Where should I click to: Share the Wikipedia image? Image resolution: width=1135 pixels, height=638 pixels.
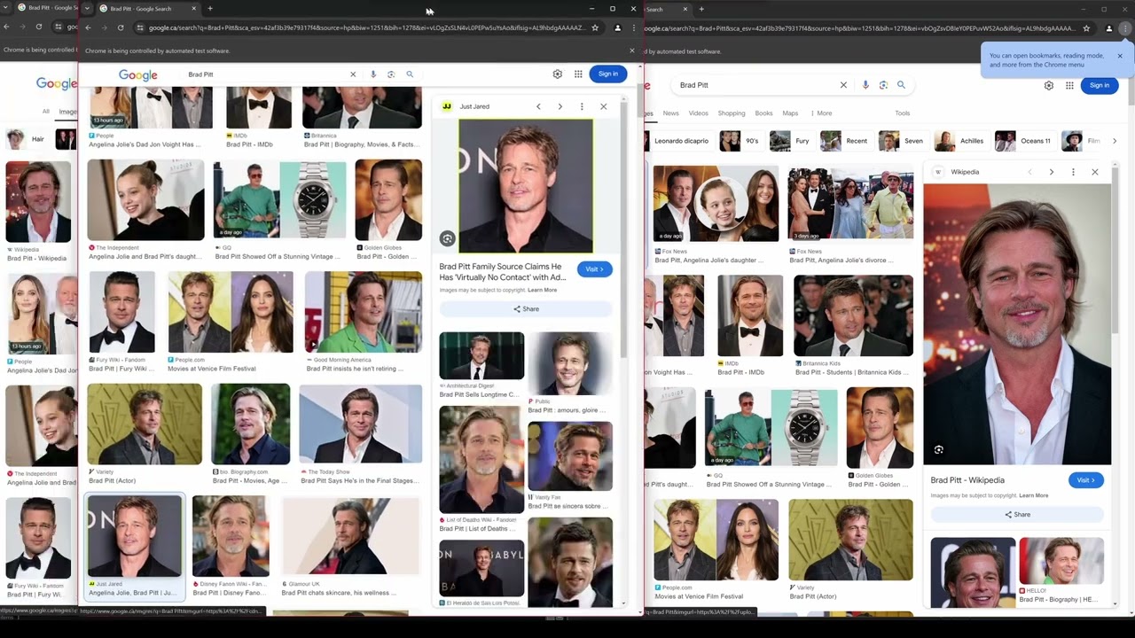[1017, 515]
